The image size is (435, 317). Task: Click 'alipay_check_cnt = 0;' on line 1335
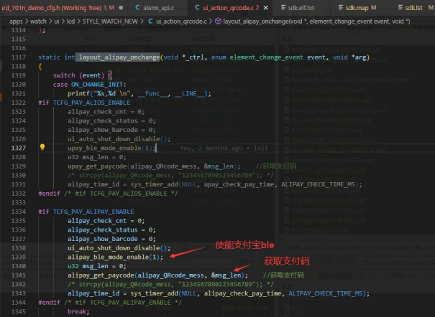(106, 221)
